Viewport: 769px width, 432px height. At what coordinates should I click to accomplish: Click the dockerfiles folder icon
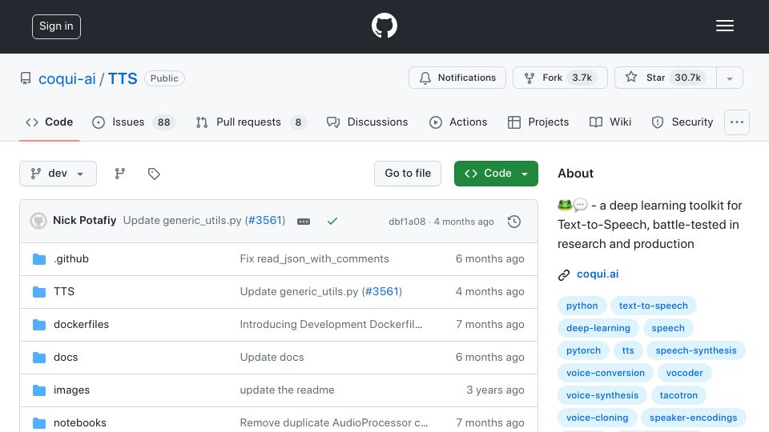pos(39,325)
